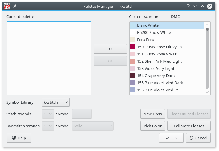Click the 154 Grape dark swatch
Viewport: 219px width, 151px height.
133,75
